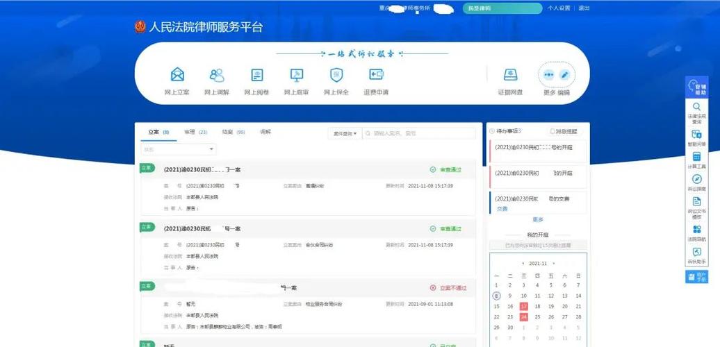
Task: Switch to the 结案 (99) tab
Action: 234,132
